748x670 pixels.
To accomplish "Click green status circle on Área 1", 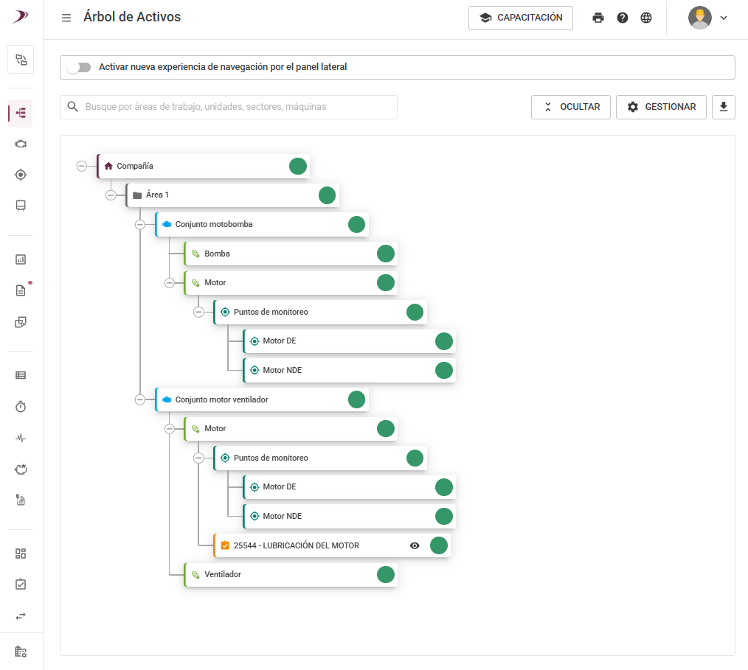I will tap(328, 195).
